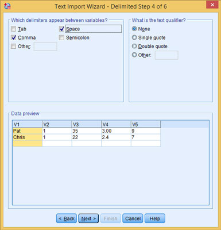Click the greyed-out Finish button

[x=111, y=218]
